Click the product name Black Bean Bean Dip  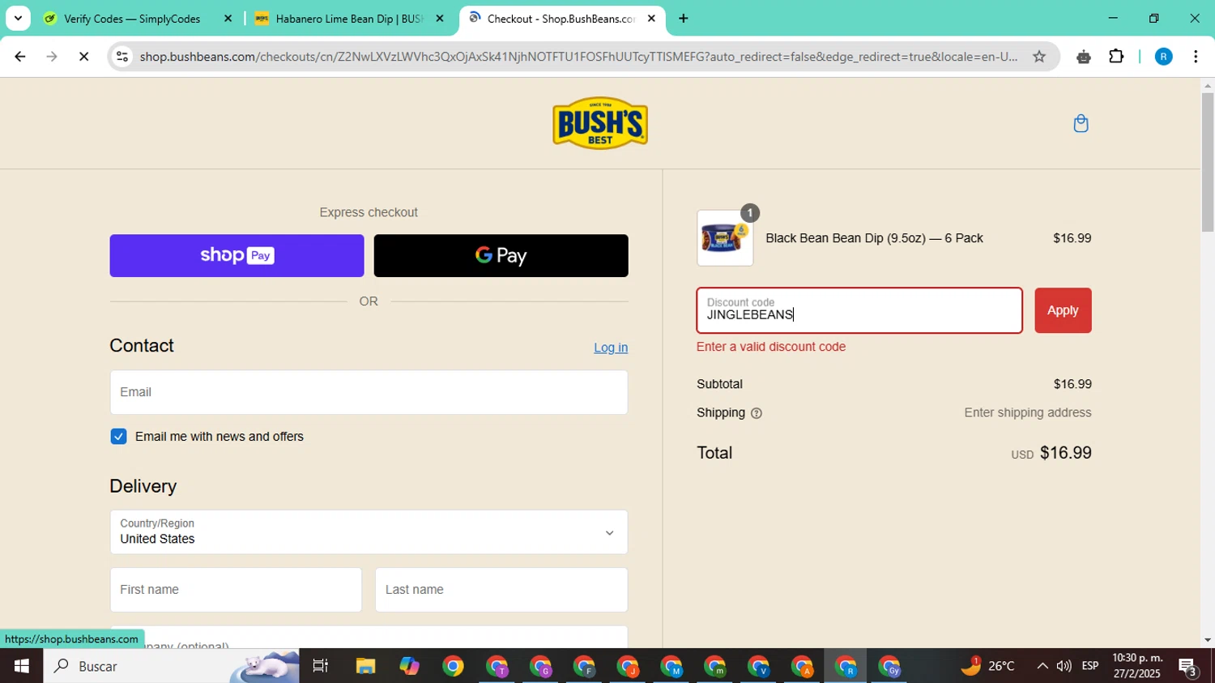(x=874, y=238)
